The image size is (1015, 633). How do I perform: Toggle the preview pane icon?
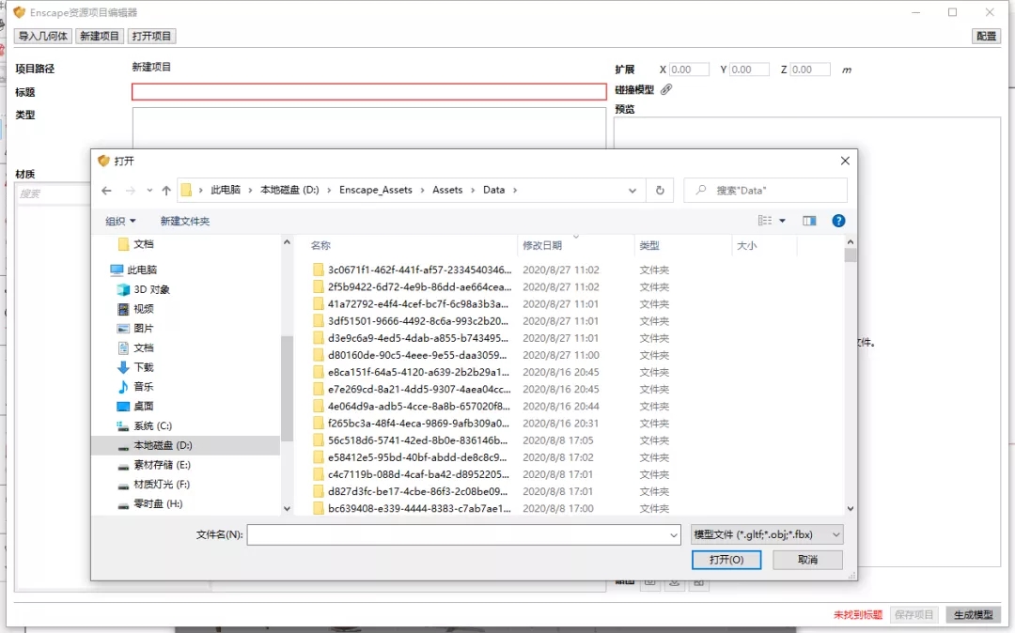pyautogui.click(x=809, y=221)
